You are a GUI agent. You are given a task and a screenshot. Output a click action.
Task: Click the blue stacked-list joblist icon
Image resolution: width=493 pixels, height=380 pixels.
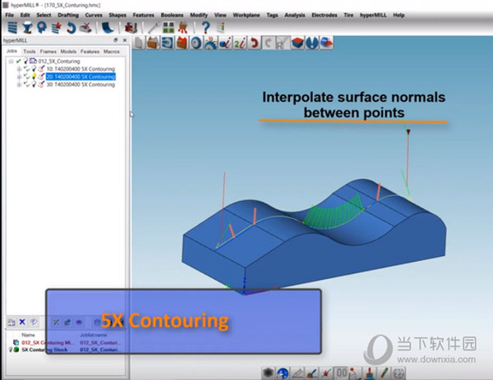[12, 28]
